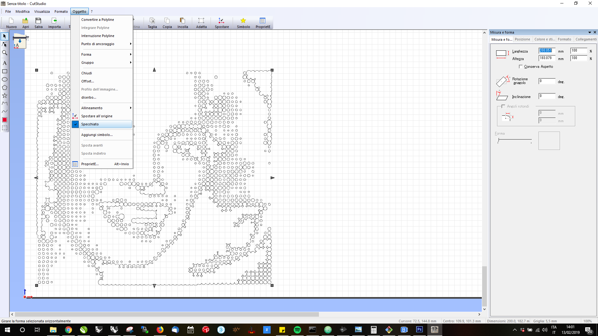Choose Convertire a Polyline menu entry
This screenshot has width=598, height=336.
tap(97, 20)
